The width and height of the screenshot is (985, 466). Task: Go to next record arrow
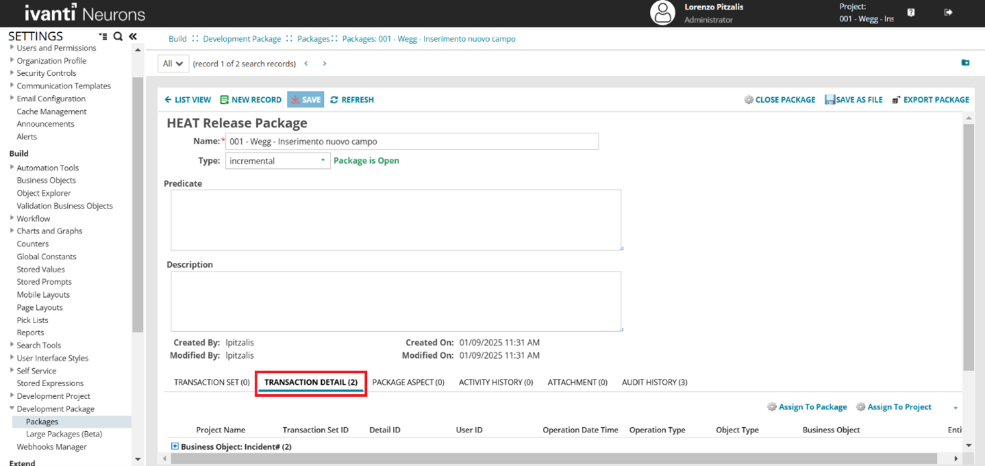point(325,64)
